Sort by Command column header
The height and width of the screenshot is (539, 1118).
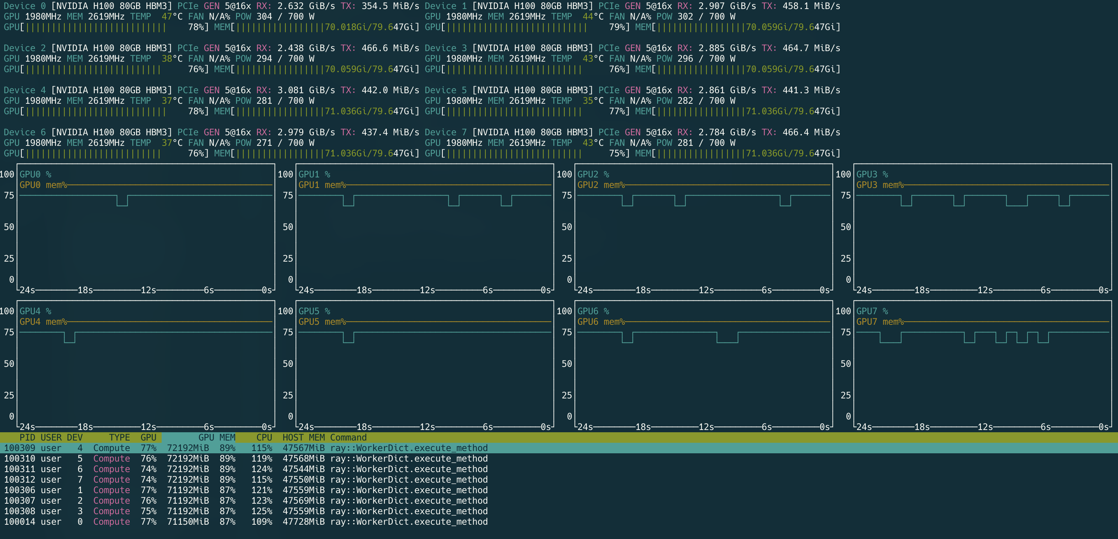coord(348,438)
